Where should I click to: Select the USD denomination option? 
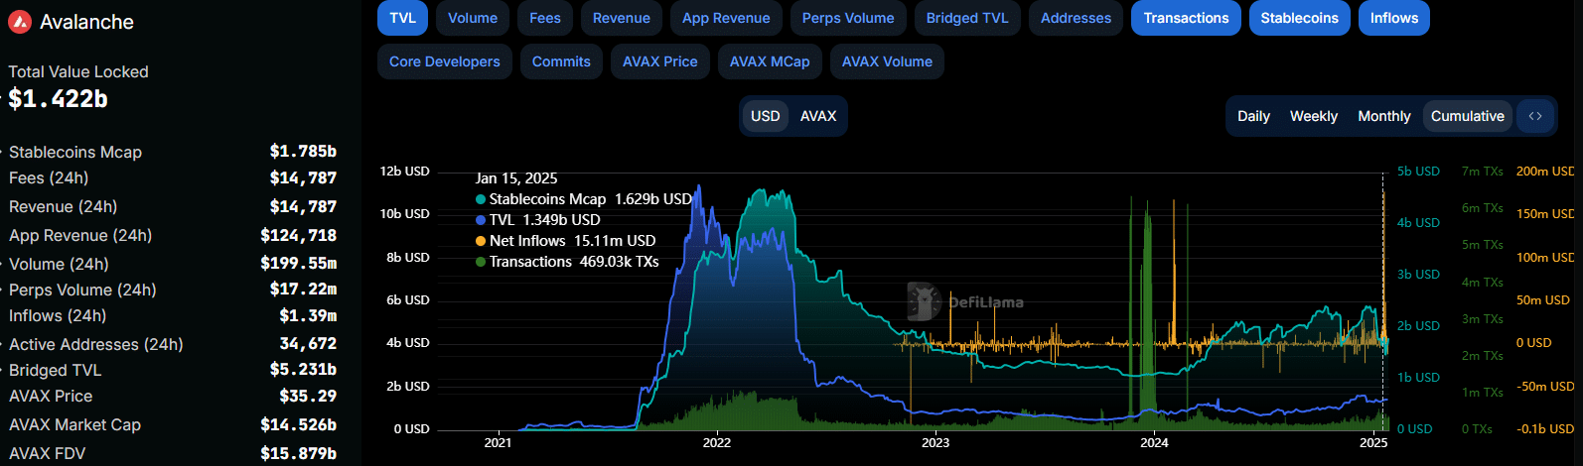[765, 116]
